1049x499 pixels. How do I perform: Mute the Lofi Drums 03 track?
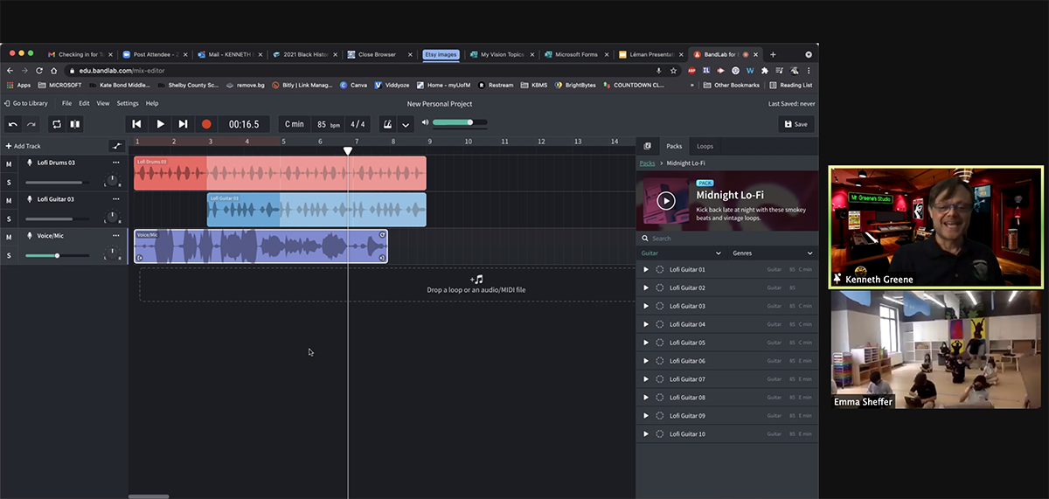(x=9, y=163)
